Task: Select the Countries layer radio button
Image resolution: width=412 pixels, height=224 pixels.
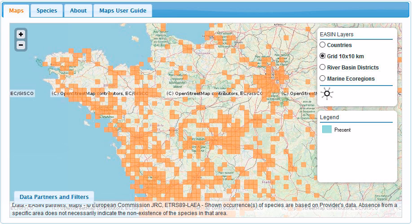Action: 323,45
